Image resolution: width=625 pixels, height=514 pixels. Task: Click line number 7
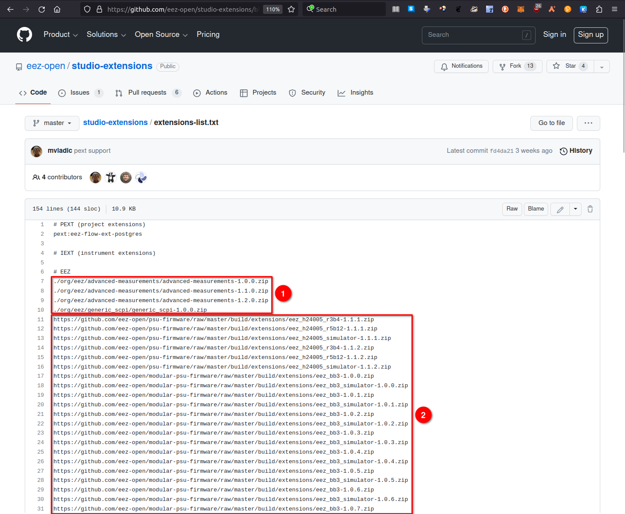(x=42, y=282)
